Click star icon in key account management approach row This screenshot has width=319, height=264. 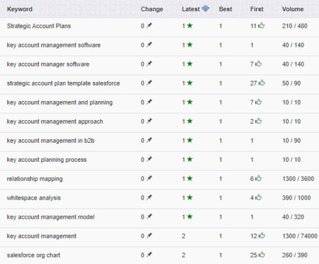point(190,121)
